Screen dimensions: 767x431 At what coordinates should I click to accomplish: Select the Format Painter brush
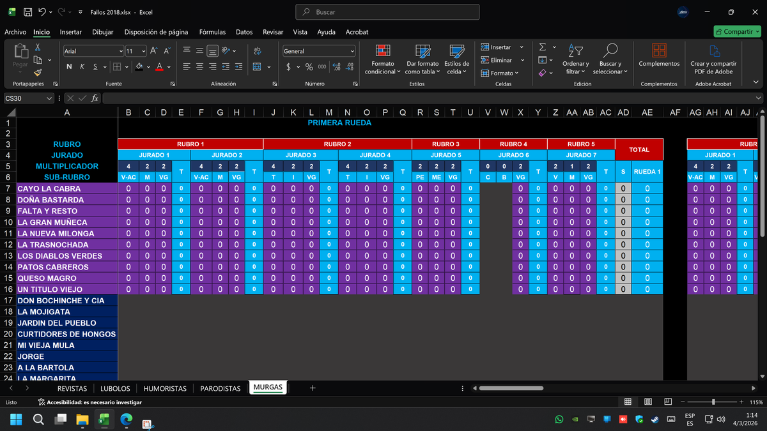38,72
